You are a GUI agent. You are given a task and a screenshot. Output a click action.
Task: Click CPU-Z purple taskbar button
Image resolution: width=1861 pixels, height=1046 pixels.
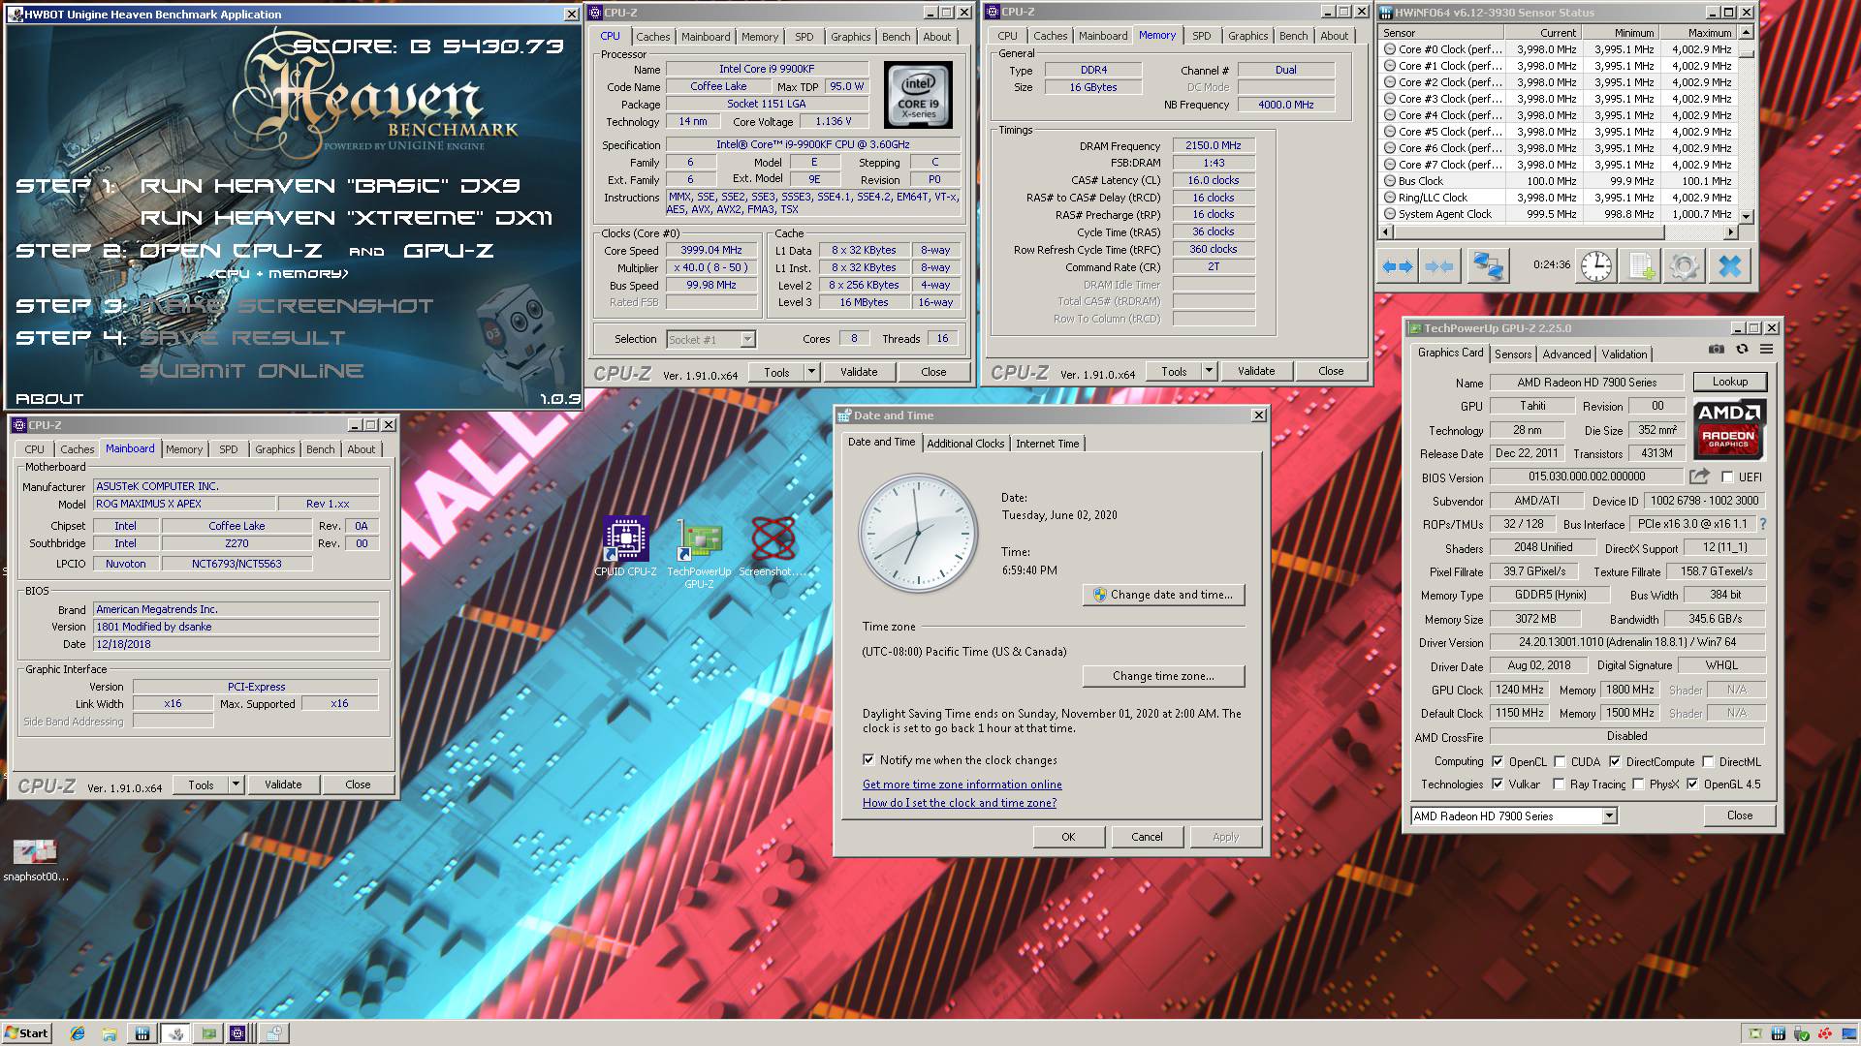[238, 1033]
